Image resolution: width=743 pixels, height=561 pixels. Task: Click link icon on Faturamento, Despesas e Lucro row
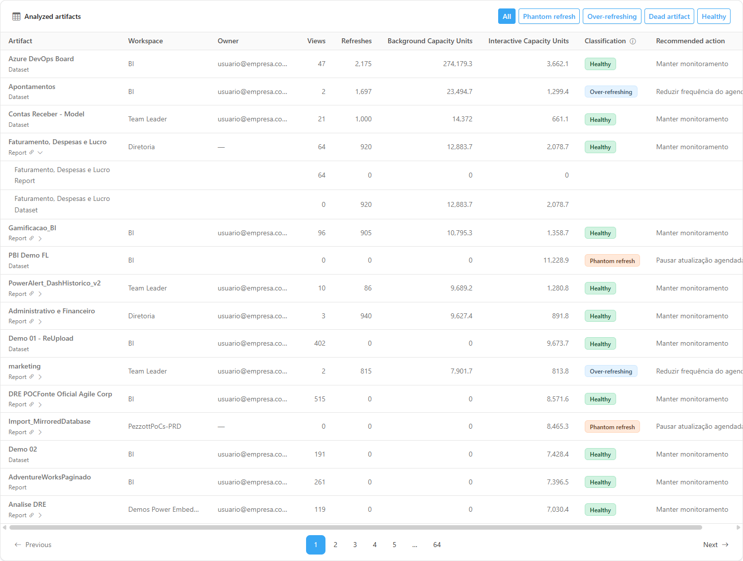31,153
